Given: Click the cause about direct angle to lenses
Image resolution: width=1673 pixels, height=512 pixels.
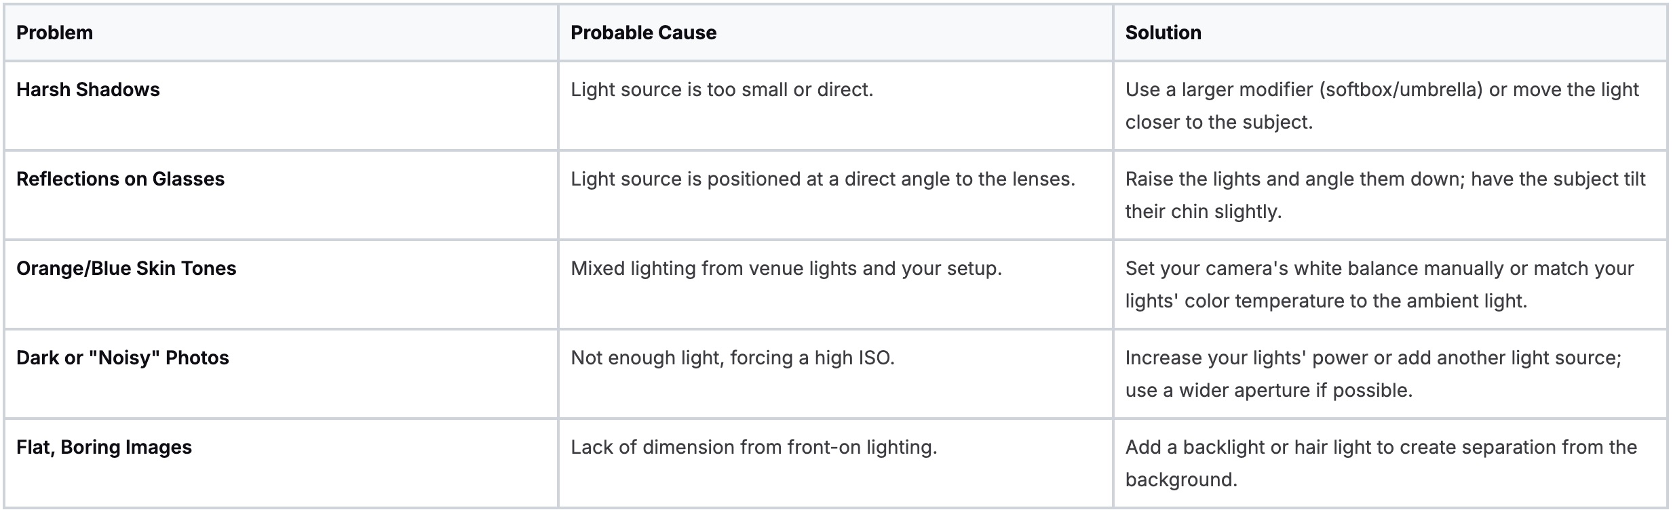Looking at the screenshot, I should point(822,179).
